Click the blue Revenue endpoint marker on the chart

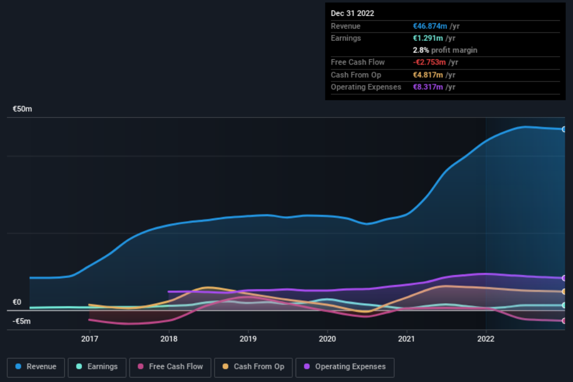(564, 130)
